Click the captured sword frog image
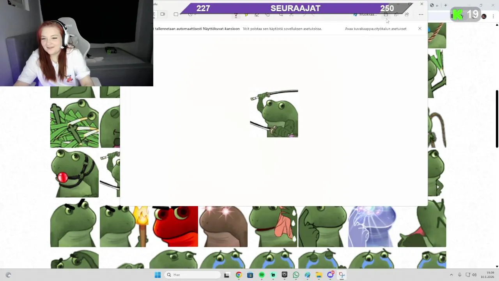 pyautogui.click(x=274, y=114)
